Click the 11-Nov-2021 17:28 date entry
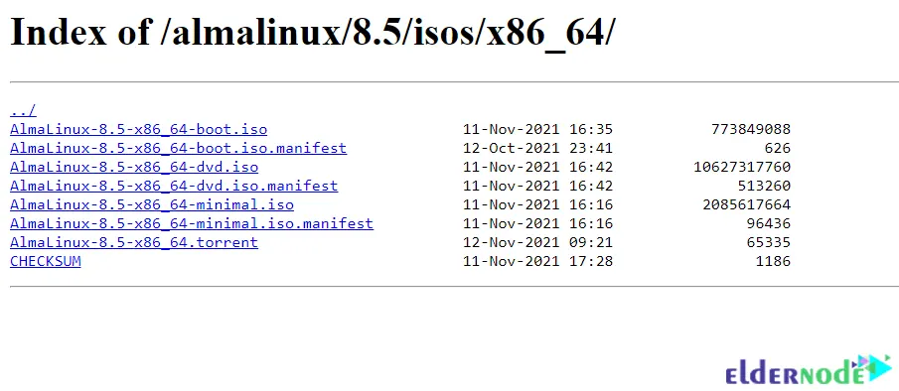 (x=537, y=262)
